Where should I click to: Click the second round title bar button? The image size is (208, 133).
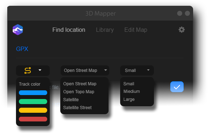187,13
